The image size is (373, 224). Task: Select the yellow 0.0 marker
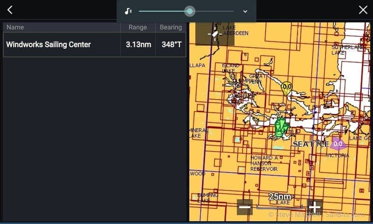287,88
